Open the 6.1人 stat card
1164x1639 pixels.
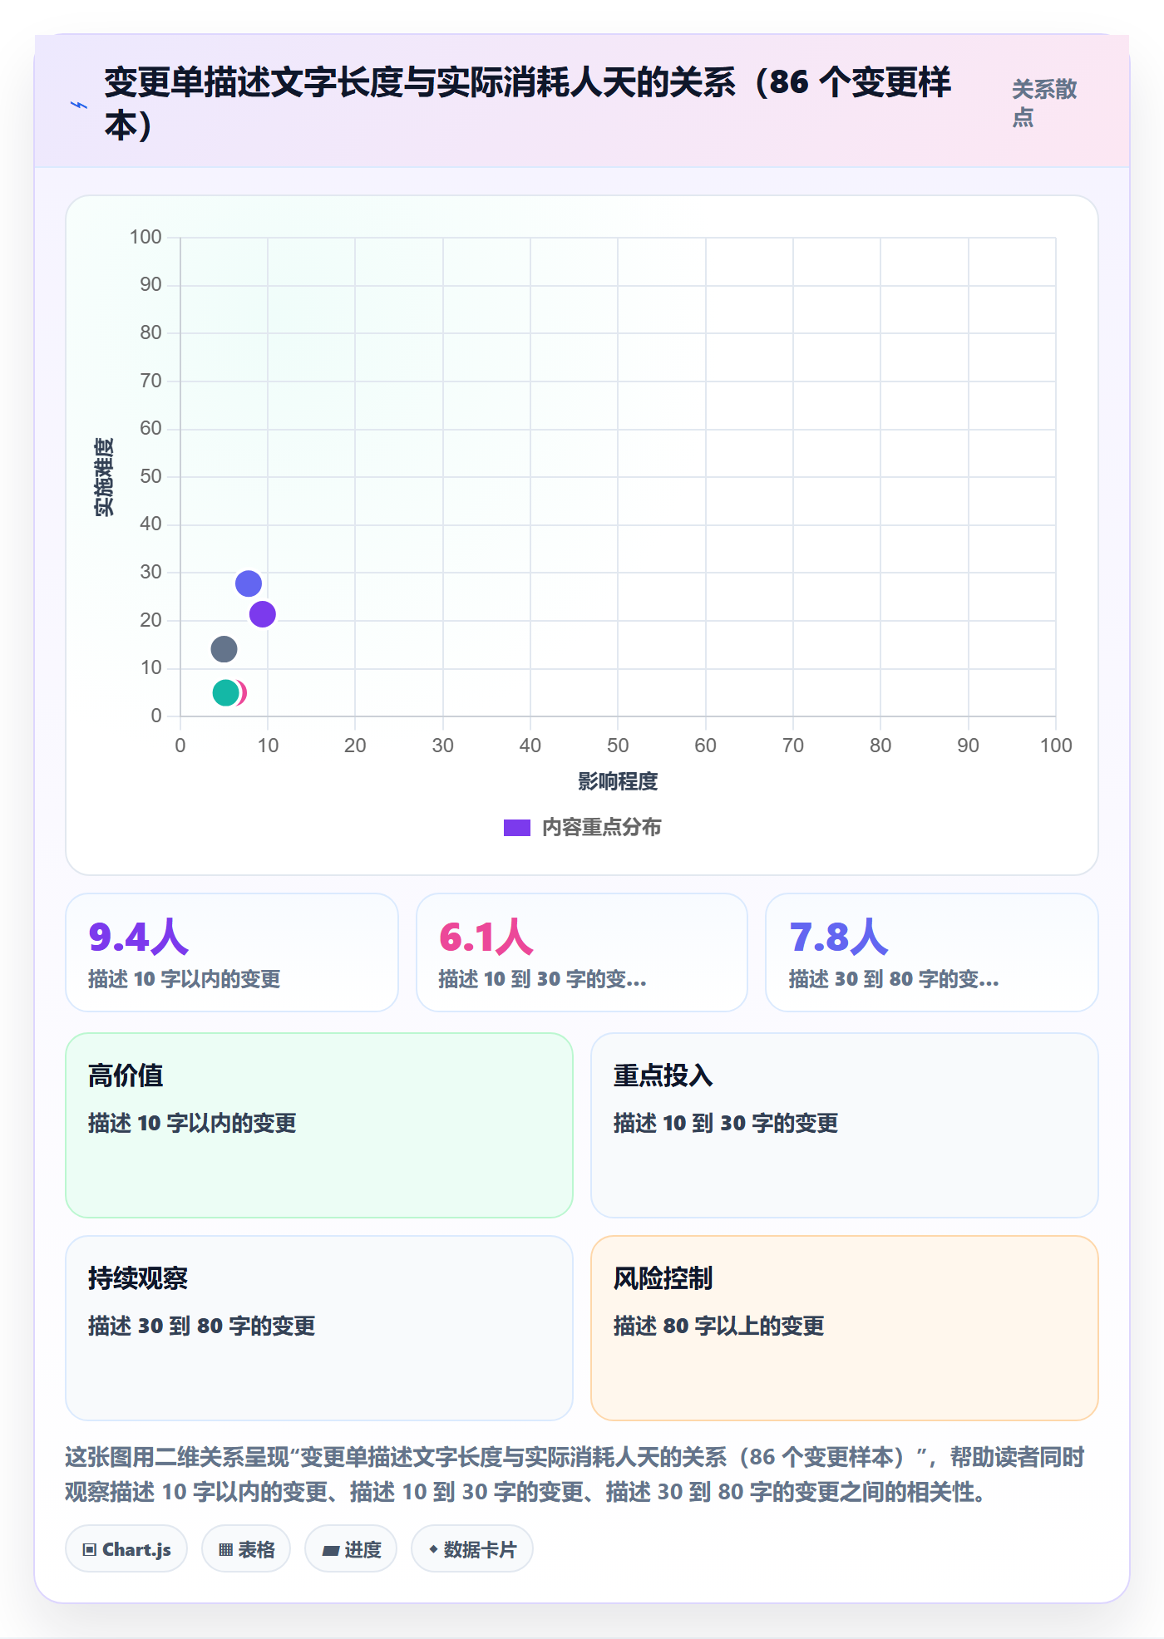[582, 952]
